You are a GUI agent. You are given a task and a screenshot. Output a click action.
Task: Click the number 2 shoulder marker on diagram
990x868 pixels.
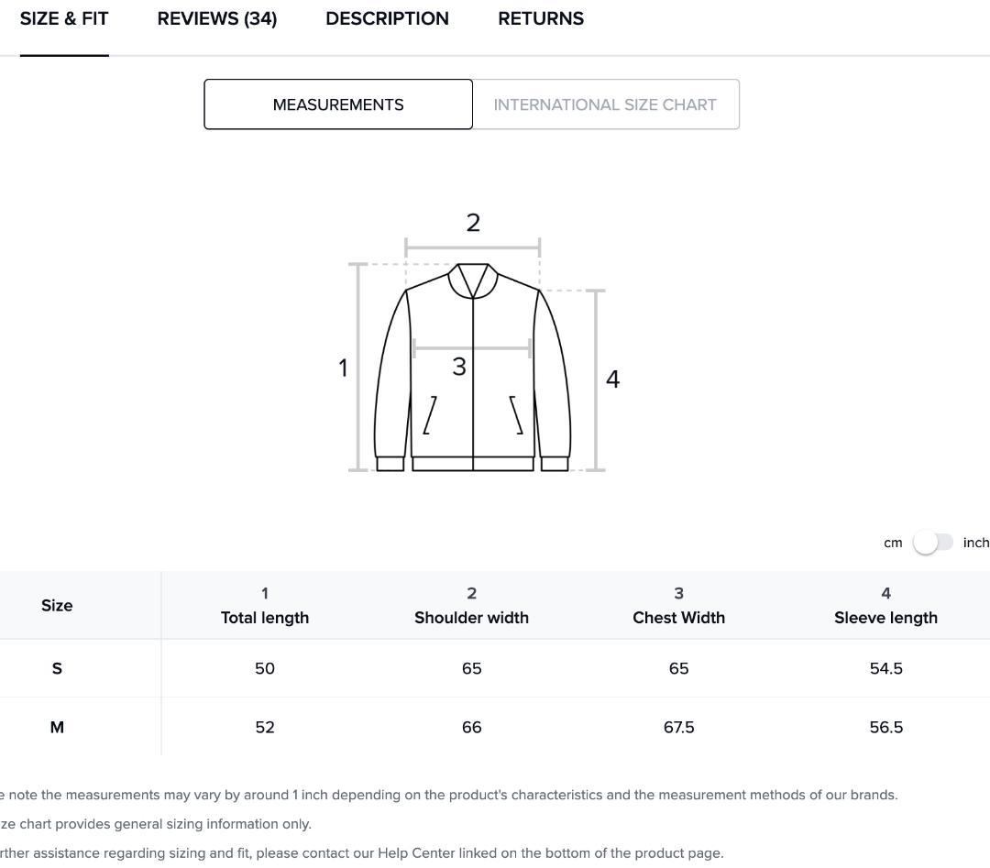point(473,223)
